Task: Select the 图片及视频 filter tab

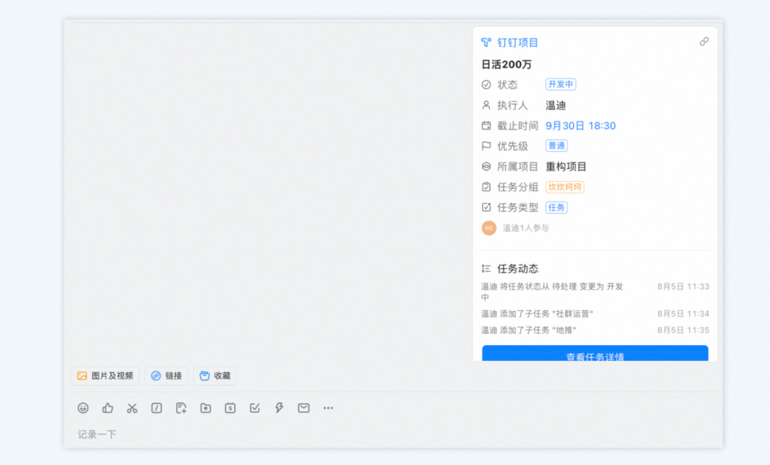Action: tap(105, 376)
